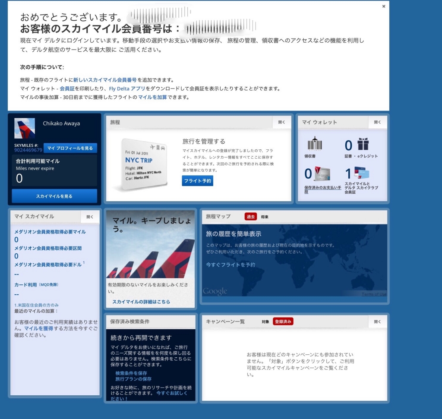Click 領収書 label in My Wallet

[310, 156]
